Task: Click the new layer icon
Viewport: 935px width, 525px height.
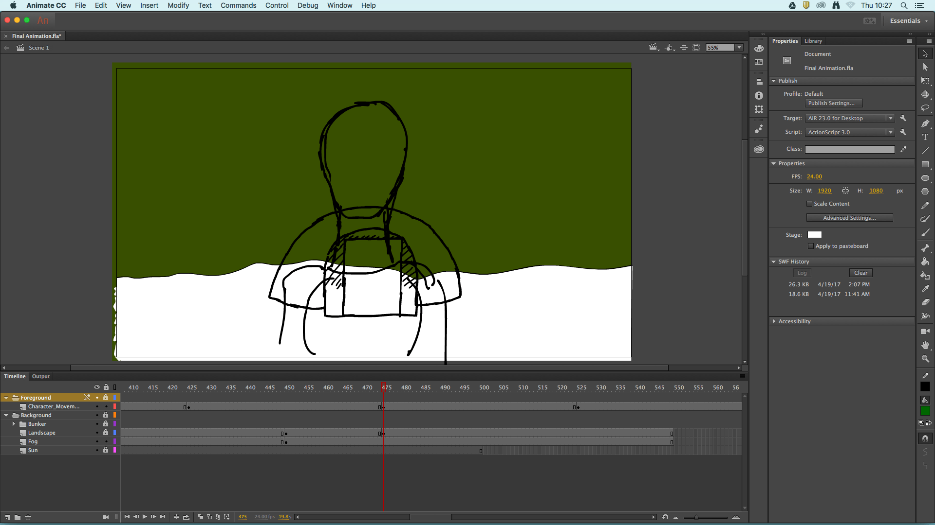Action: (8, 517)
